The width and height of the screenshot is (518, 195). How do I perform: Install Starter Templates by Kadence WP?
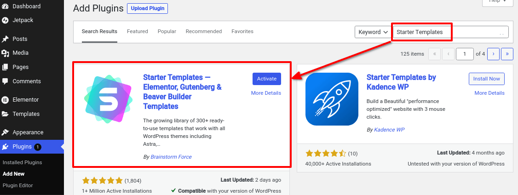coord(487,79)
